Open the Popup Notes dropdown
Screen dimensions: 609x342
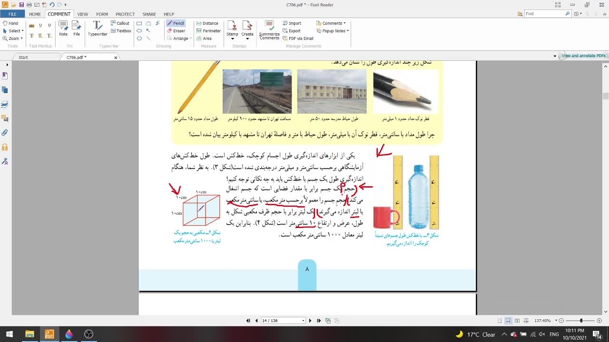pos(335,31)
